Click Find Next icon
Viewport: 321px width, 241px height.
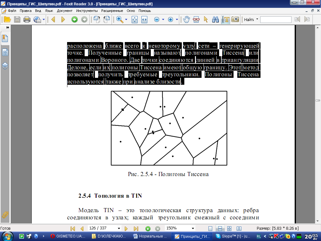pos(307,19)
